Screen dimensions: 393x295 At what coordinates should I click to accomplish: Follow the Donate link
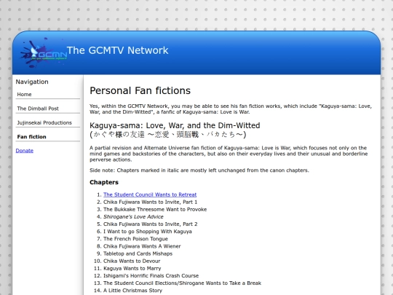tap(24, 151)
